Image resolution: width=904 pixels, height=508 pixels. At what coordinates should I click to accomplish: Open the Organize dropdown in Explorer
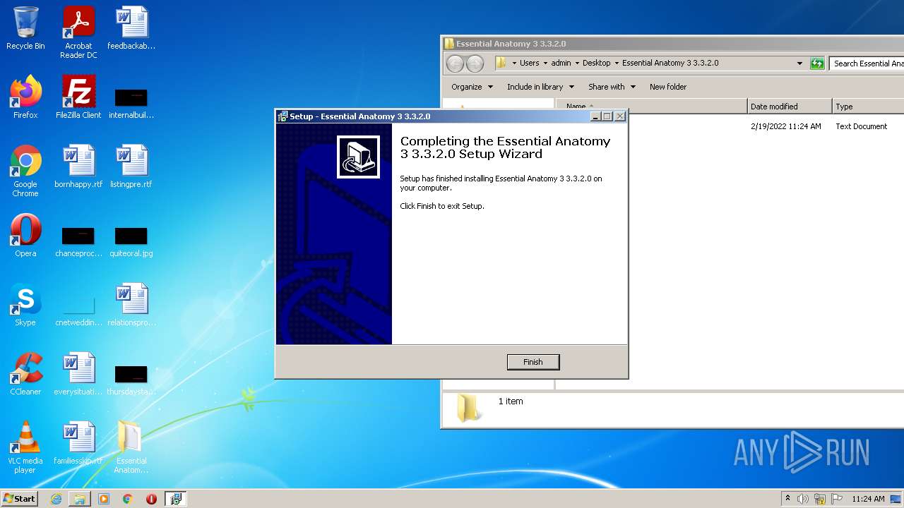(472, 87)
